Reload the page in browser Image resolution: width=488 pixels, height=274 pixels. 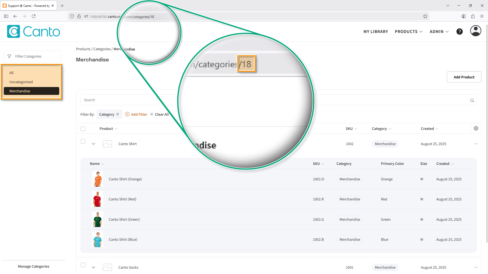[x=34, y=16]
